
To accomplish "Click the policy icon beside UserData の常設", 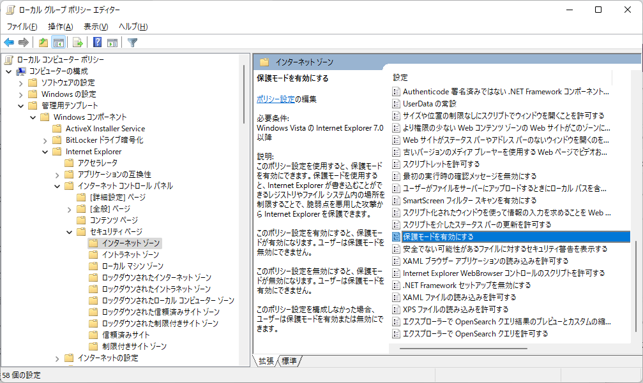I will (x=396, y=103).
